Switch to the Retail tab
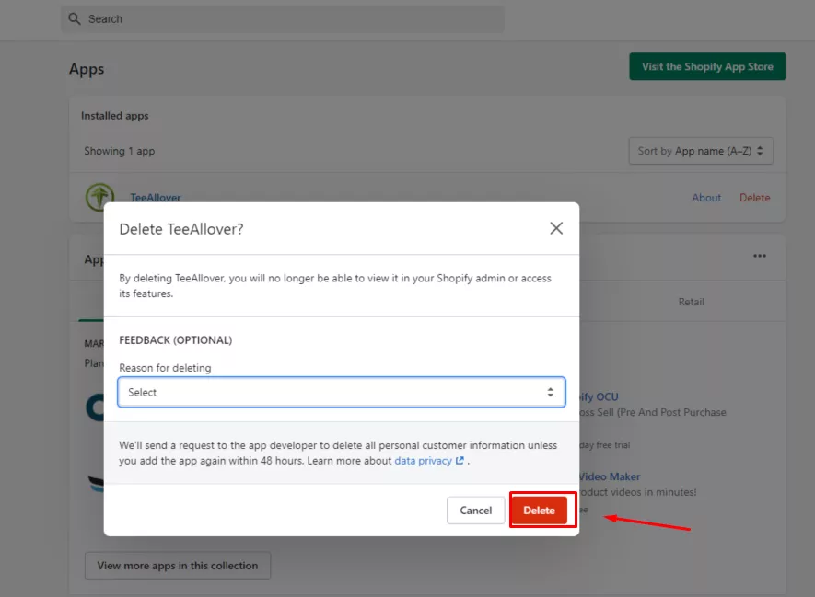The image size is (815, 597). tap(691, 302)
